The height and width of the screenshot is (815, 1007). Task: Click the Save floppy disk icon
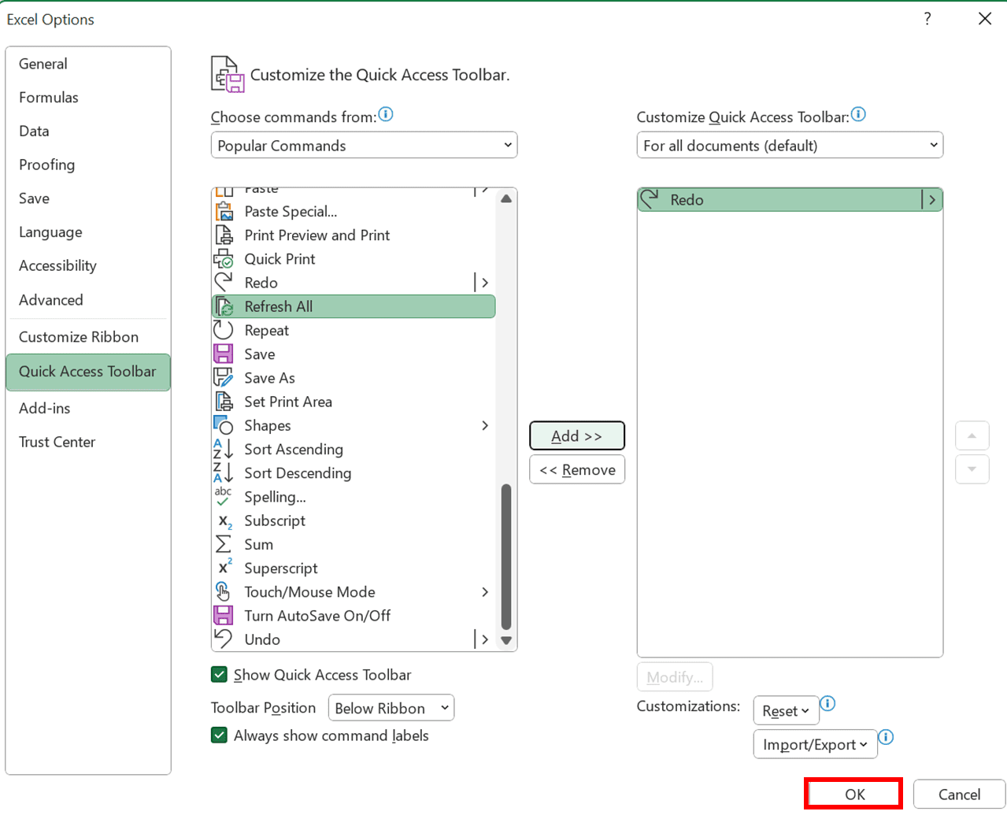224,354
